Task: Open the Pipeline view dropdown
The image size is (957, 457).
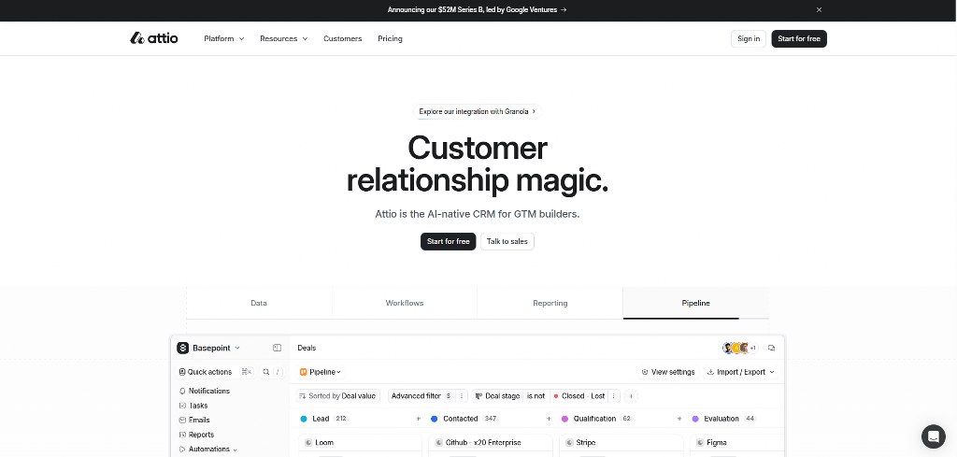Action: [321, 372]
